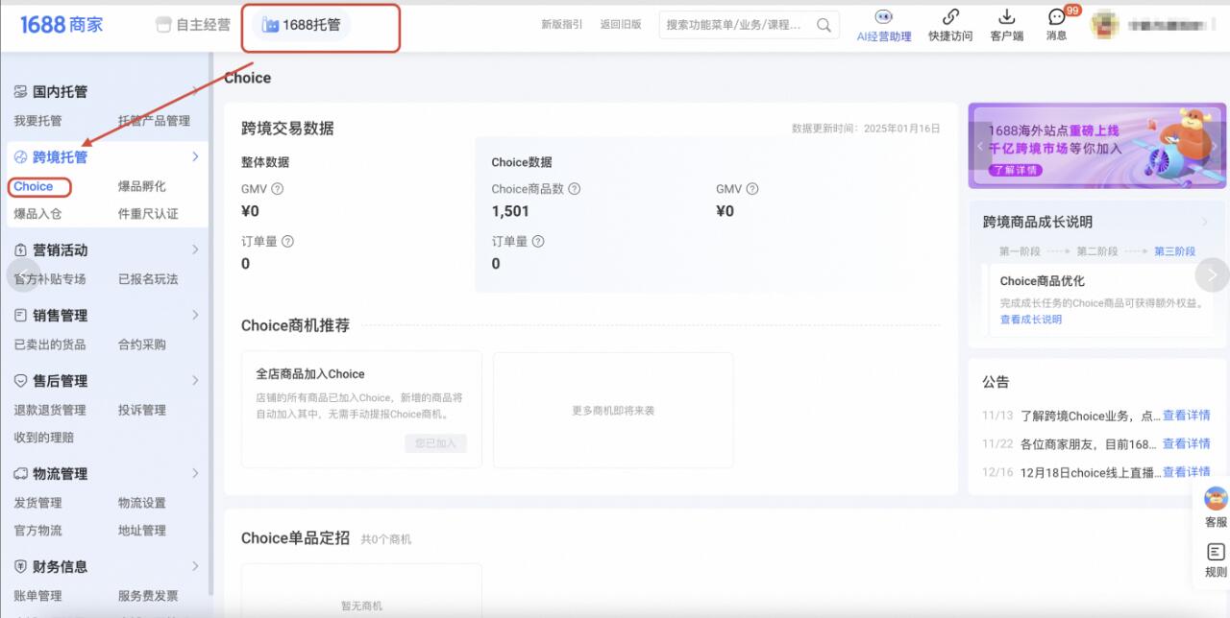1230x618 pixels.
Task: Open the 收到的理赔 menu item
Action: click(x=44, y=438)
